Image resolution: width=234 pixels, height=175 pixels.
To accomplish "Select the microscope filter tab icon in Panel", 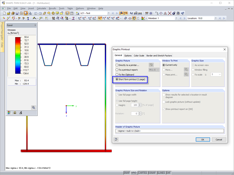I will pyautogui.click(x=21, y=113).
